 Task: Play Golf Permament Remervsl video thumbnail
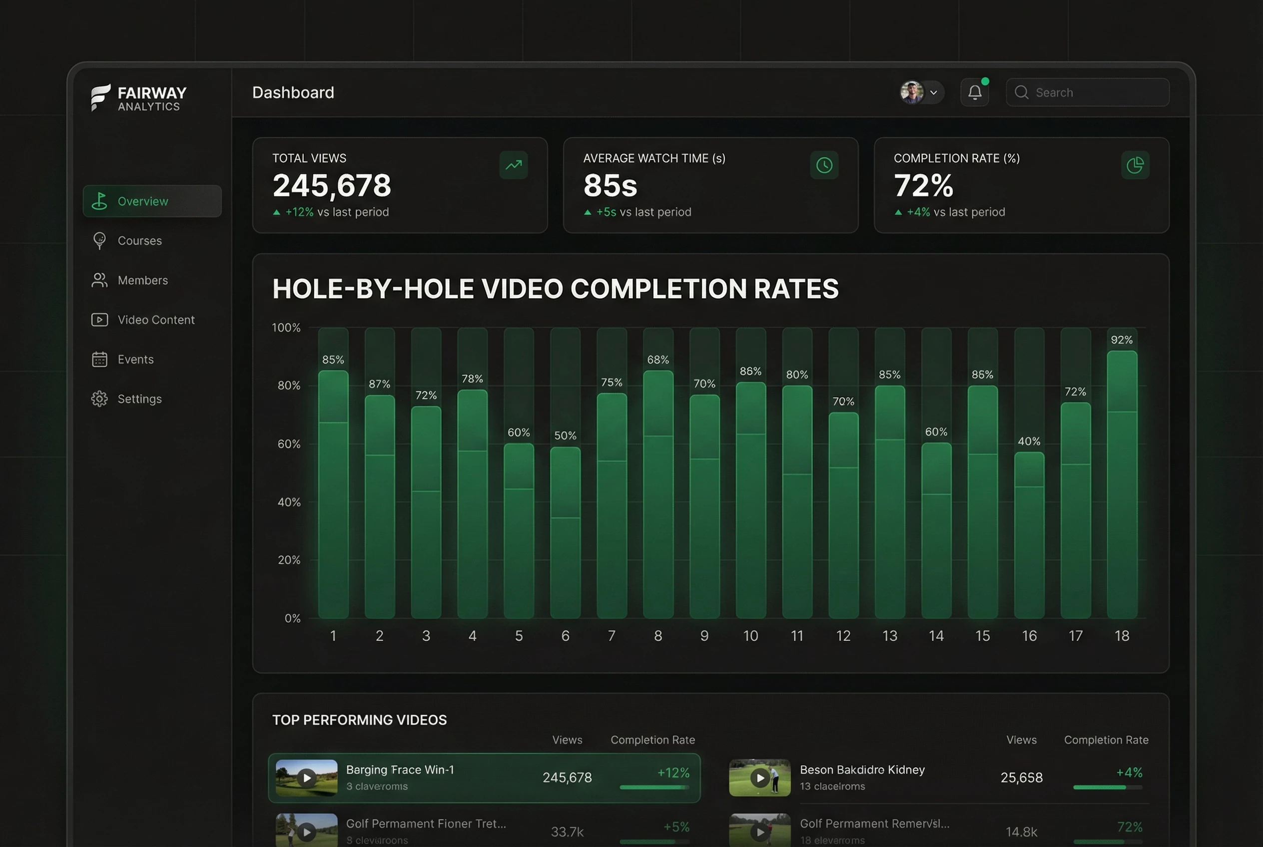[x=760, y=830]
